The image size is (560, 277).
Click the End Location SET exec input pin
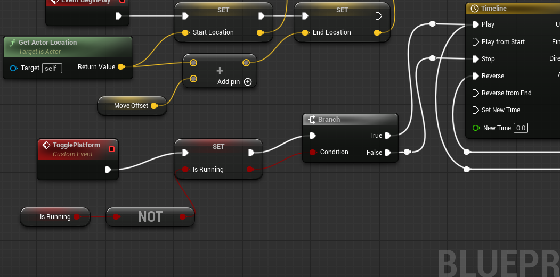click(x=305, y=16)
